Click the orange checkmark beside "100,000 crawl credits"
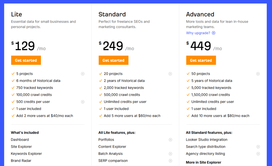Screen dimensions: 272x166 pos(13,95)
